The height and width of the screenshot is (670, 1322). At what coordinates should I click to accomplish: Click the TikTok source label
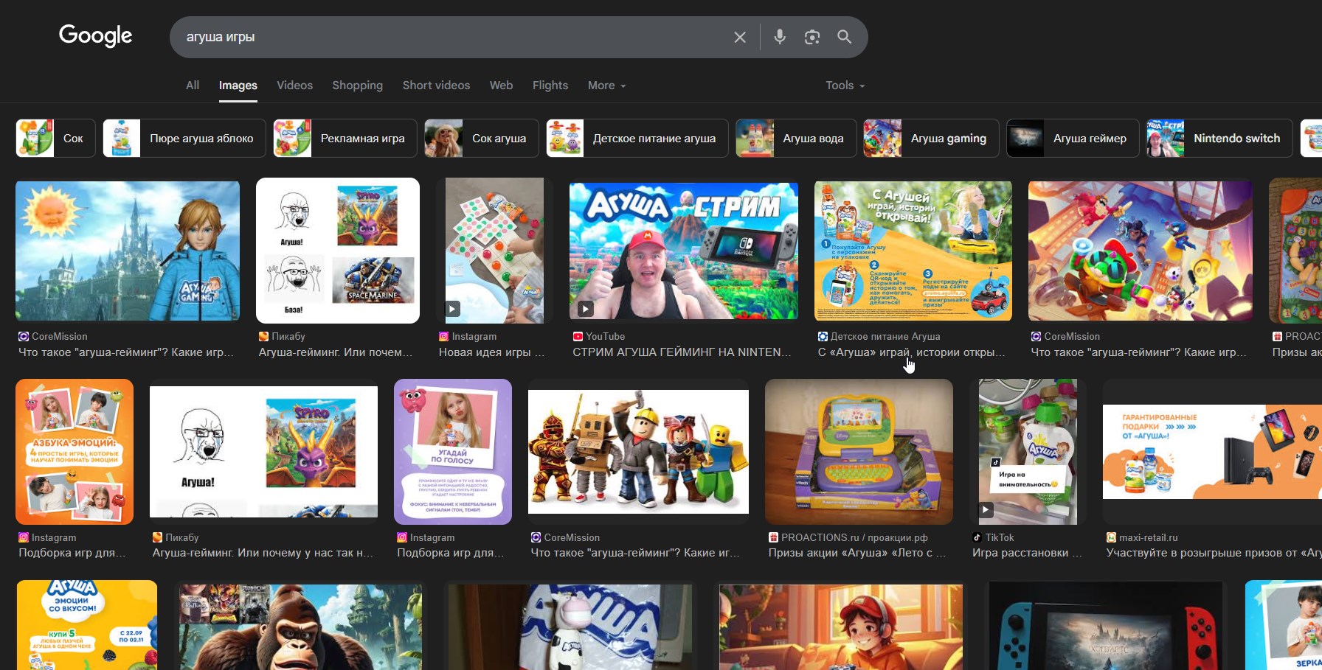pyautogui.click(x=993, y=537)
